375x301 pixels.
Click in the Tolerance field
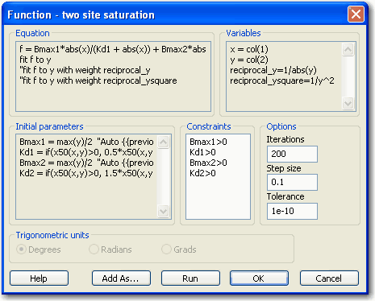(292, 211)
